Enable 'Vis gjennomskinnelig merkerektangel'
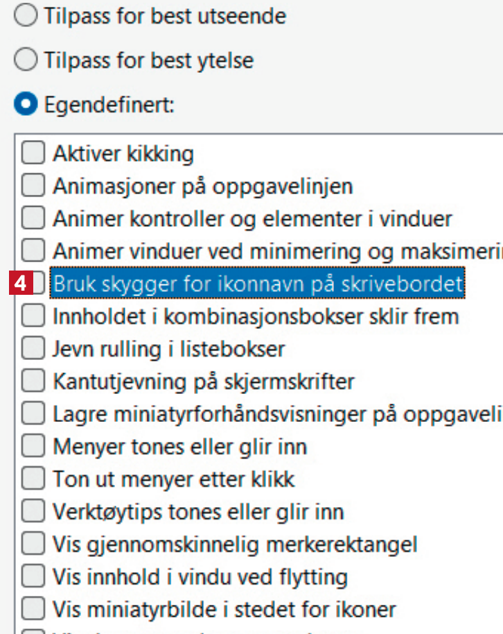Image resolution: width=503 pixels, height=634 pixels. click(x=33, y=544)
